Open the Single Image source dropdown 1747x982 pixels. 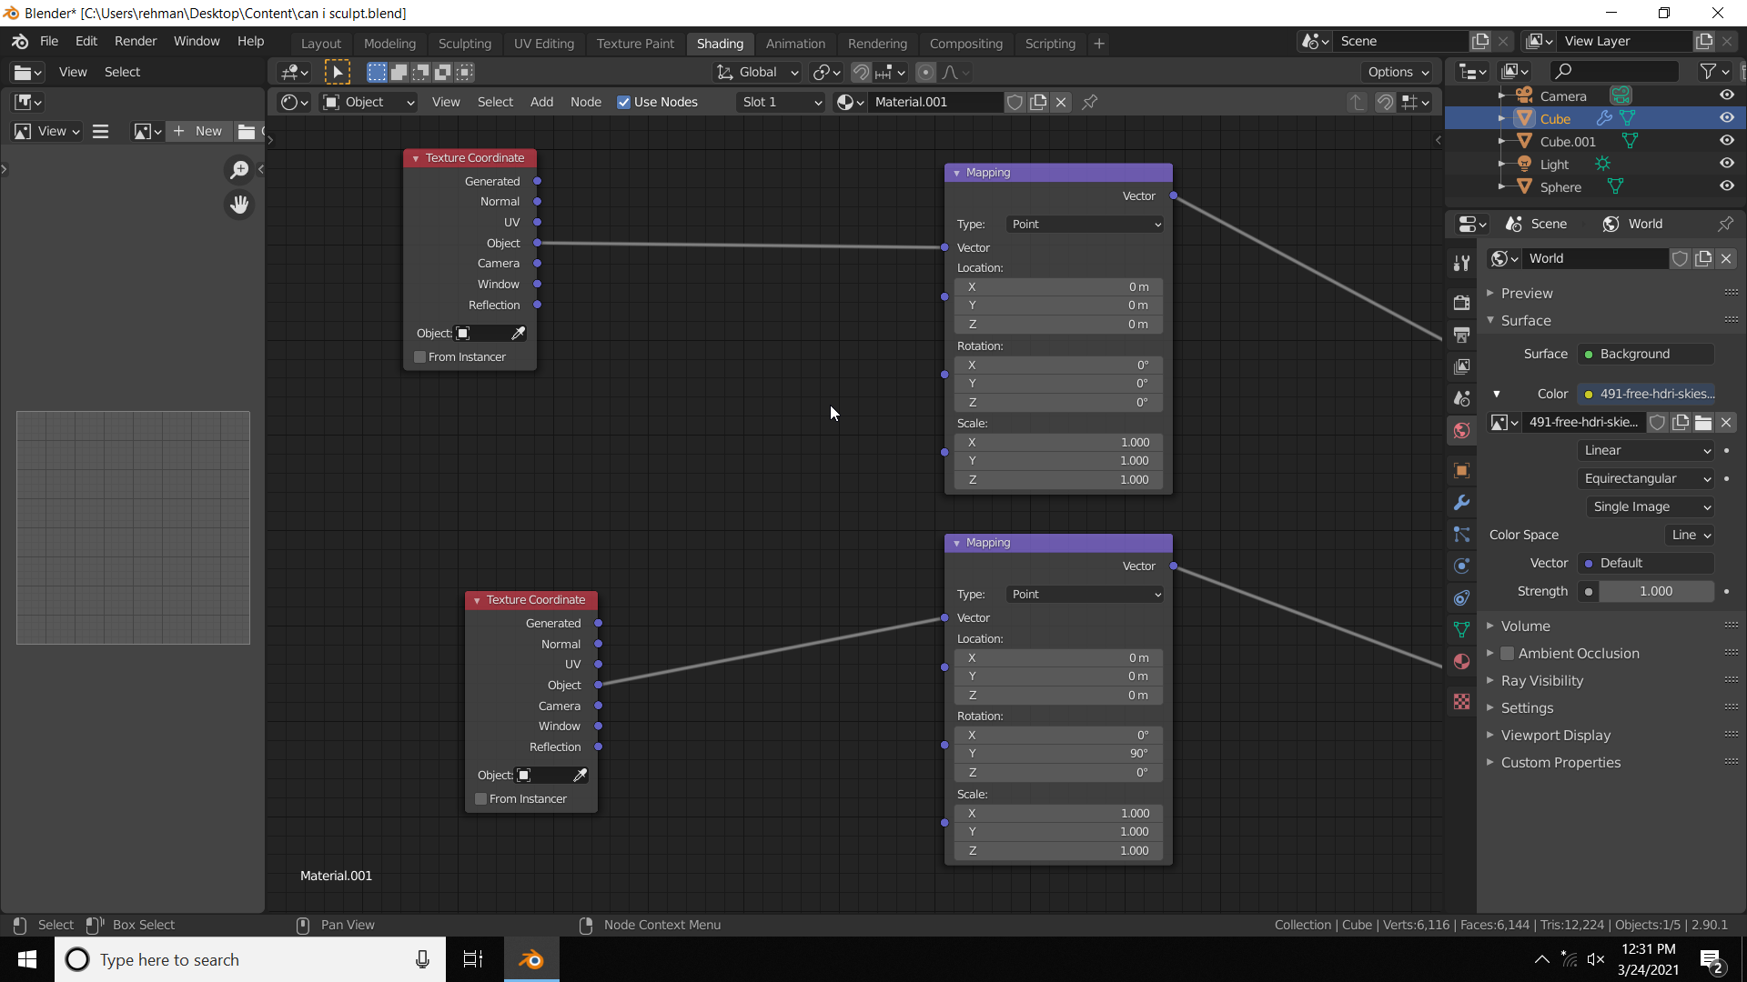pyautogui.click(x=1651, y=506)
